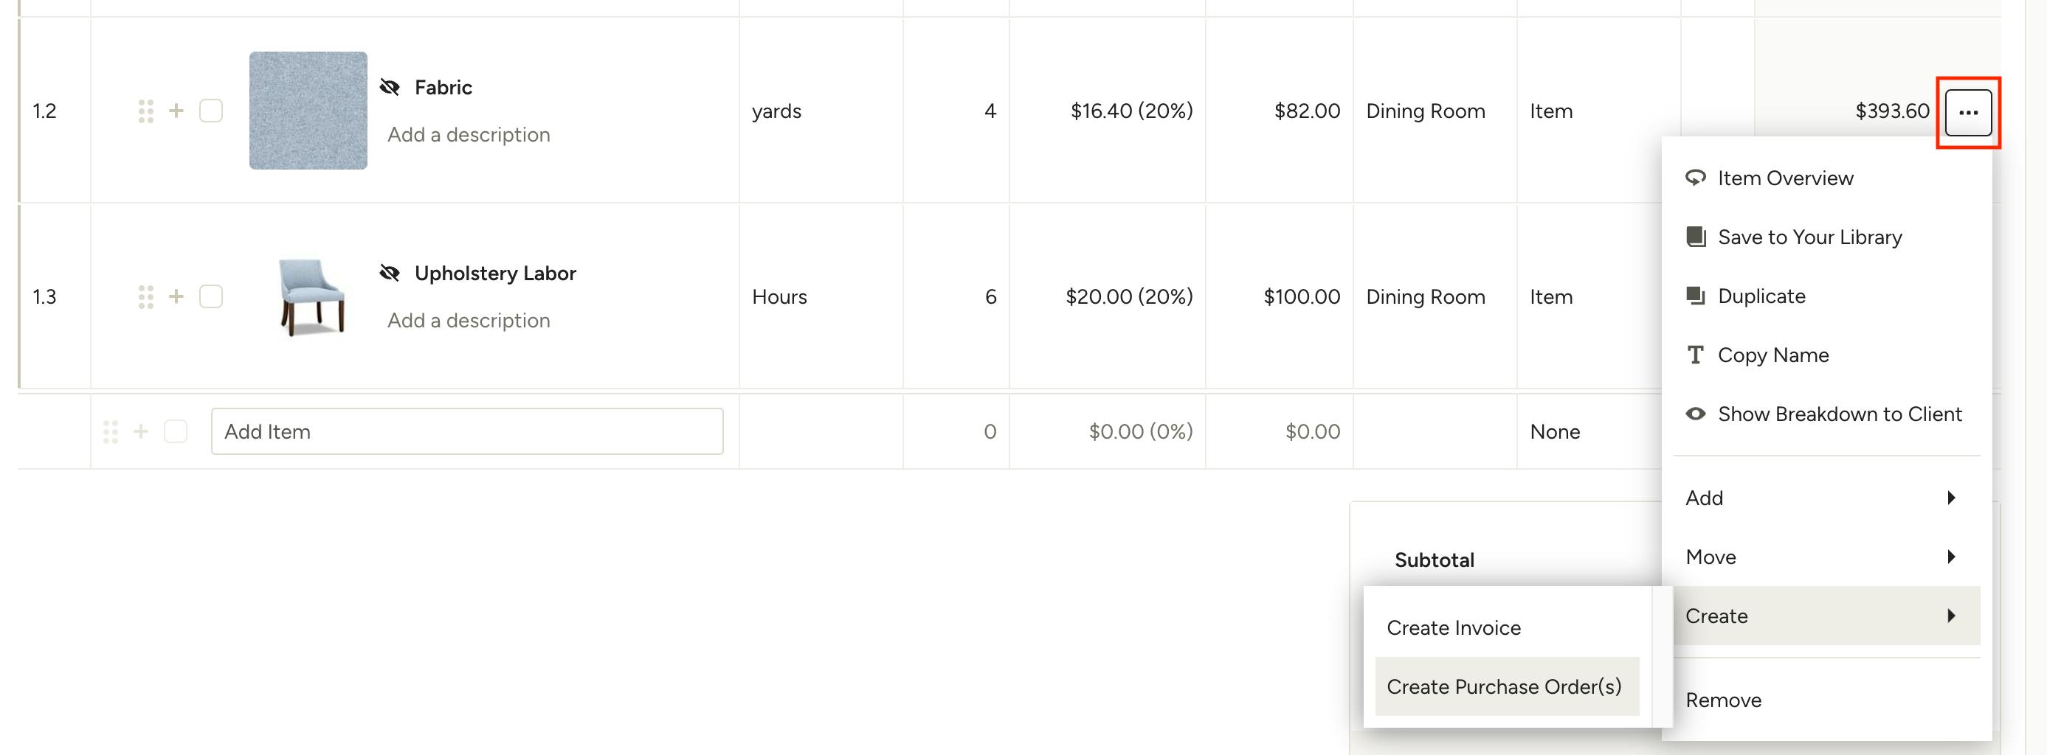Click the plus icon on Fabric row
2047x755 pixels.
[x=176, y=111]
